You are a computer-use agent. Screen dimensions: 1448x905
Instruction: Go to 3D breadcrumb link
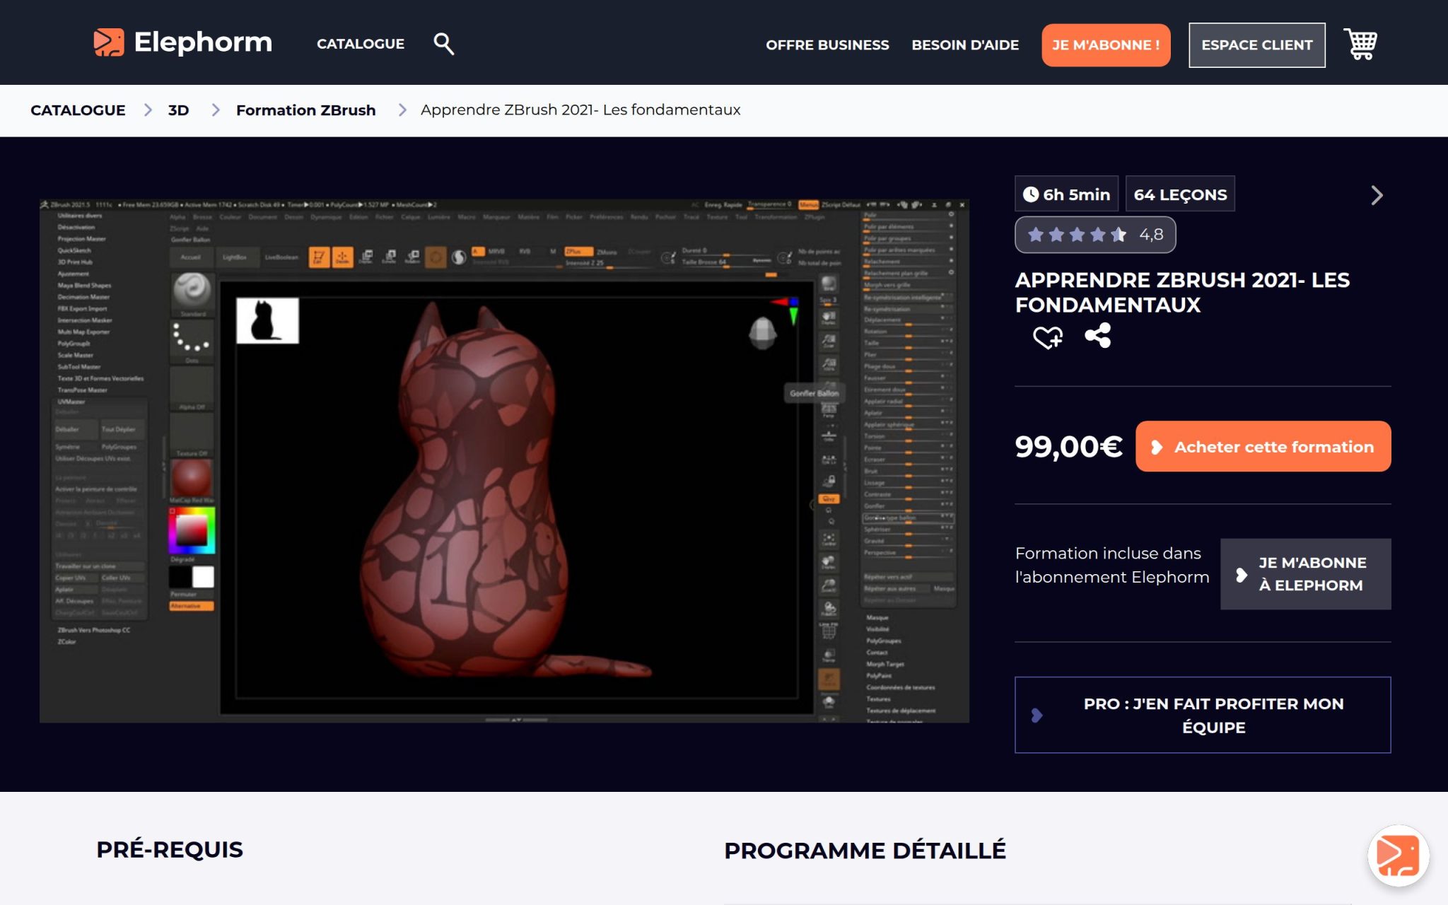178,110
